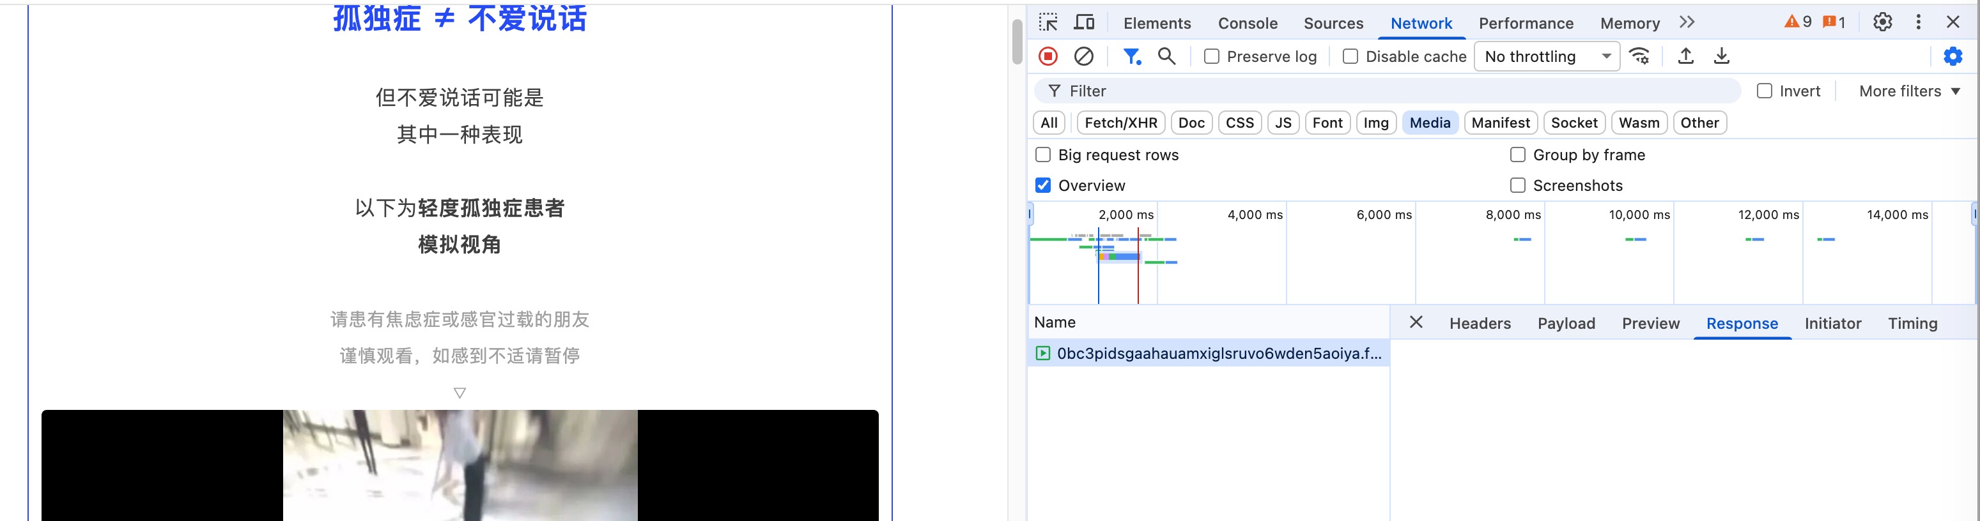1980x521 pixels.
Task: Open the Headers tab
Action: [1480, 323]
